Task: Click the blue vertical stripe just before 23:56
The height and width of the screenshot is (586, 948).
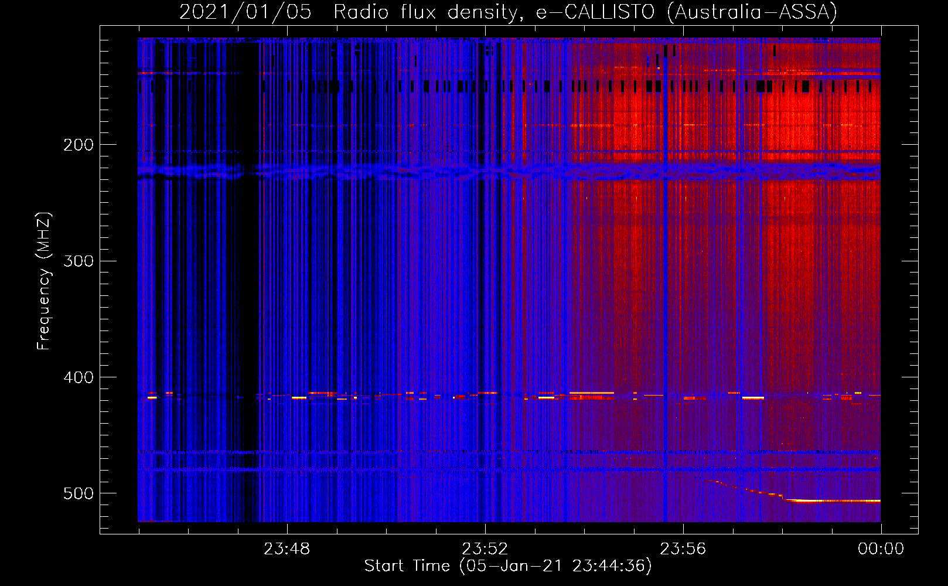Action: click(x=666, y=293)
